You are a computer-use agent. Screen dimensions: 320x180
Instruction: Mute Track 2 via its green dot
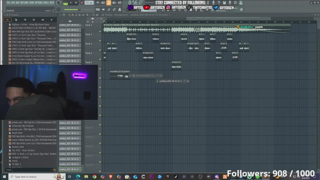tap(100, 41)
